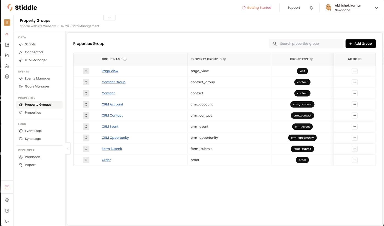
Task: Click the info icon next to Group Name
Action: point(125,59)
